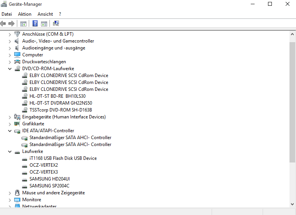
Task: Click the show/hide console tree toolbar icon
Action: [23, 24]
